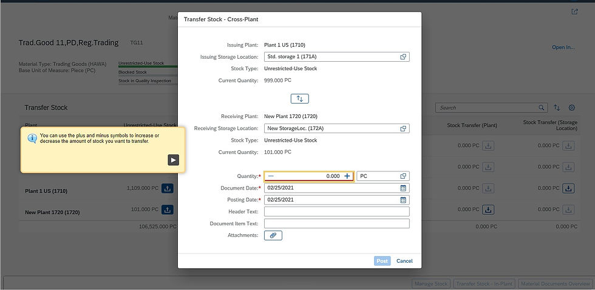The image size is (595, 290).
Task: Click the search magnifier icon
Action: click(541, 108)
